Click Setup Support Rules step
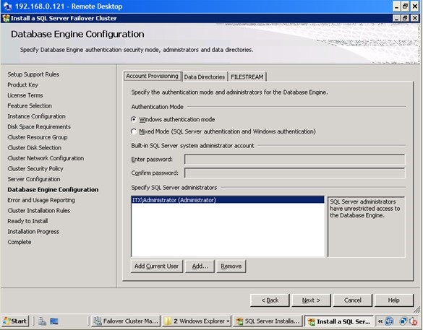The image size is (423, 330). coord(33,74)
